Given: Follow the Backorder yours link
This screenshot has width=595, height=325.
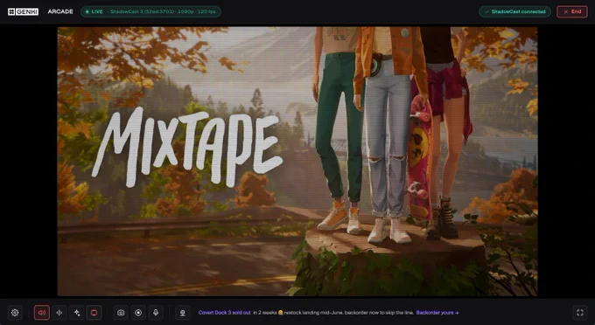Looking at the screenshot, I should [437, 313].
